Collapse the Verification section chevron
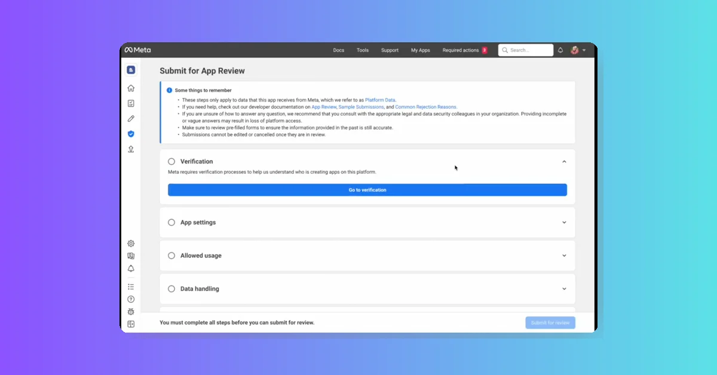This screenshot has width=717, height=375. click(x=564, y=161)
